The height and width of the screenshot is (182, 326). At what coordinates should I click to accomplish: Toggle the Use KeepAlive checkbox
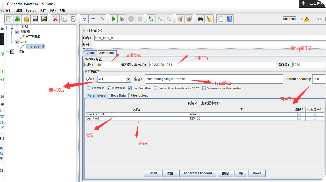pos(130,88)
